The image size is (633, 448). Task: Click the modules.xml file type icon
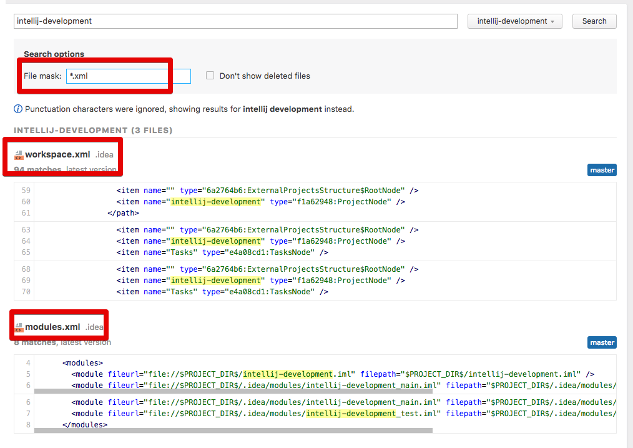(19, 327)
